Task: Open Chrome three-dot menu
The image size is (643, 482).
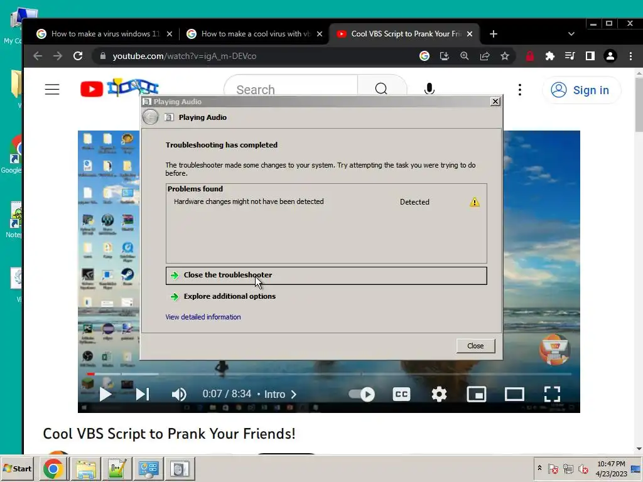Action: 630,56
